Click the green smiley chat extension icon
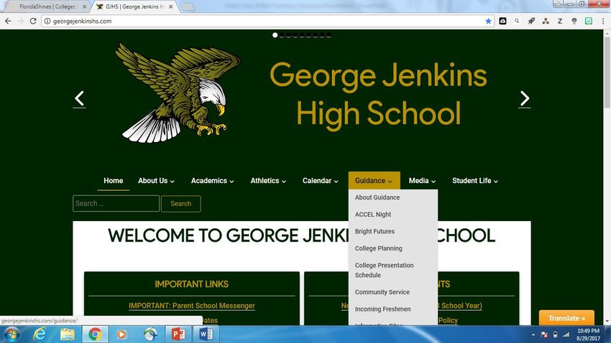 [589, 21]
